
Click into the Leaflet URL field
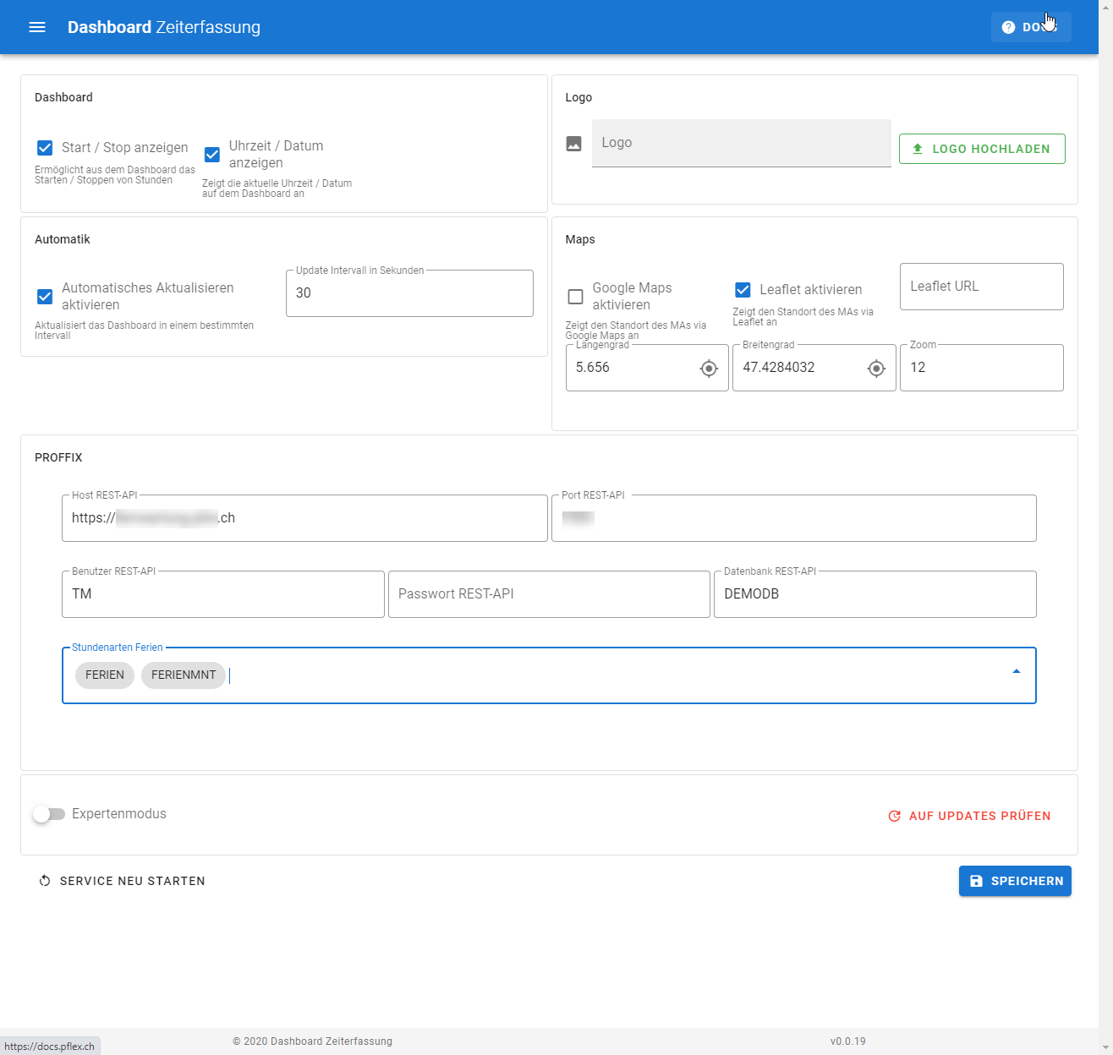click(981, 287)
